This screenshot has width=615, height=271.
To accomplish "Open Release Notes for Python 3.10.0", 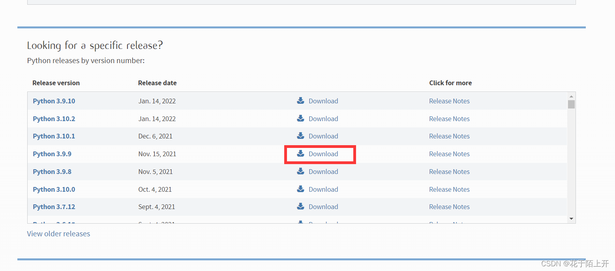I will [x=449, y=189].
